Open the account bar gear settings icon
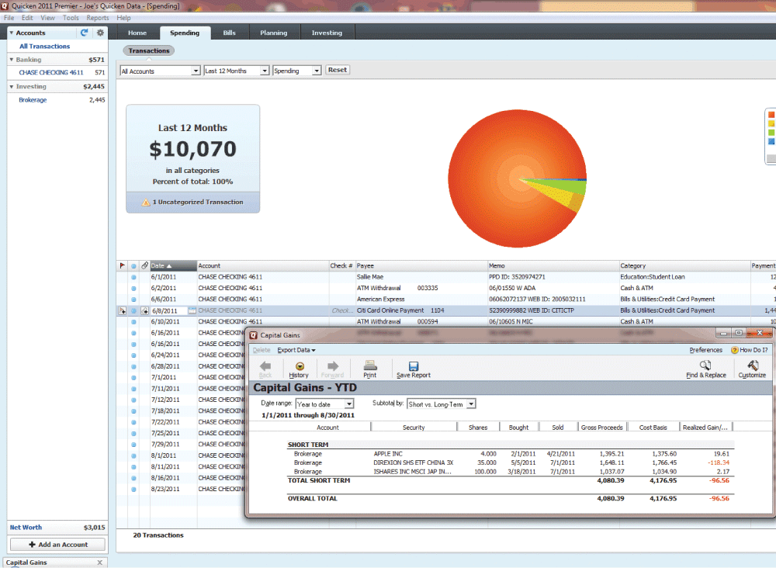The image size is (776, 568). point(100,33)
